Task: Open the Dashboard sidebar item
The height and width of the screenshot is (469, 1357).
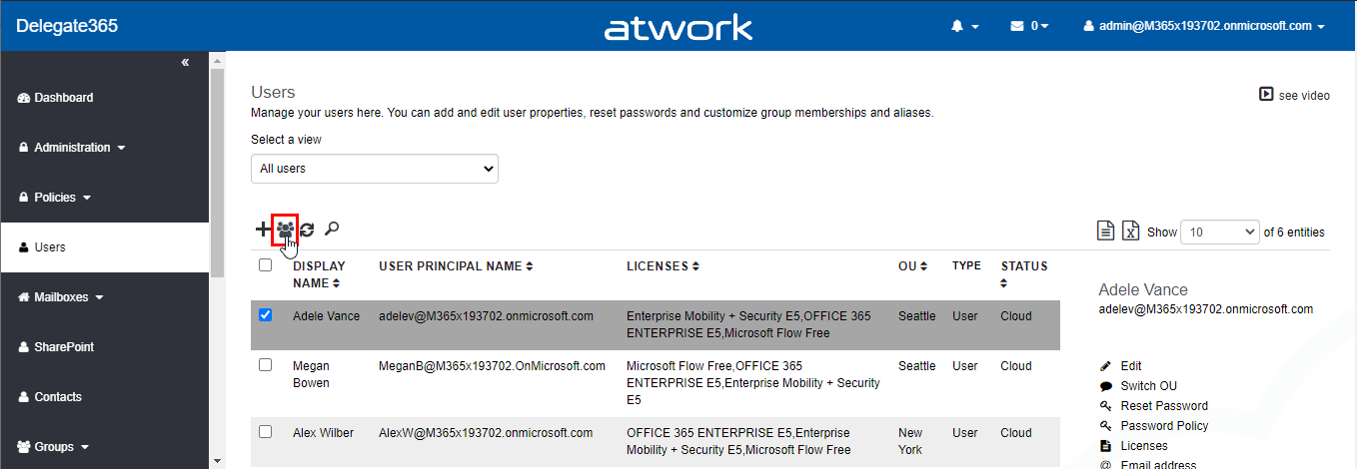Action: (x=63, y=98)
